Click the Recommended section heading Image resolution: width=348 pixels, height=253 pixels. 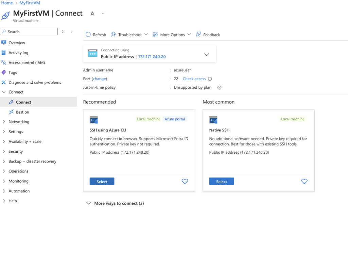(x=100, y=102)
